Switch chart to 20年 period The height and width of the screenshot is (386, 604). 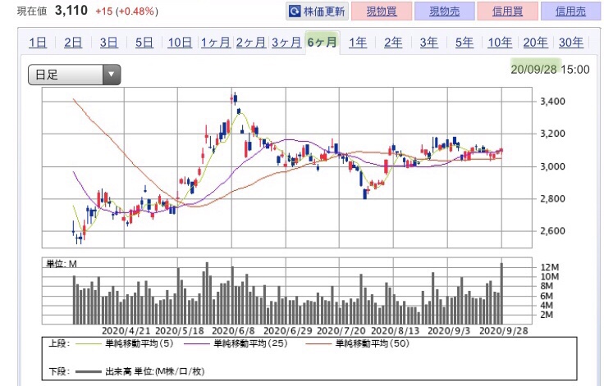[x=535, y=43]
